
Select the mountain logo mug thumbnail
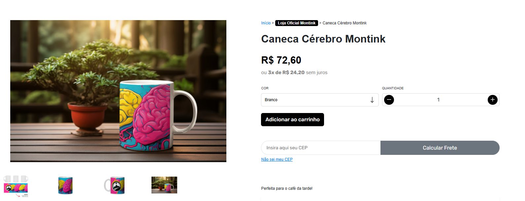tap(115, 186)
